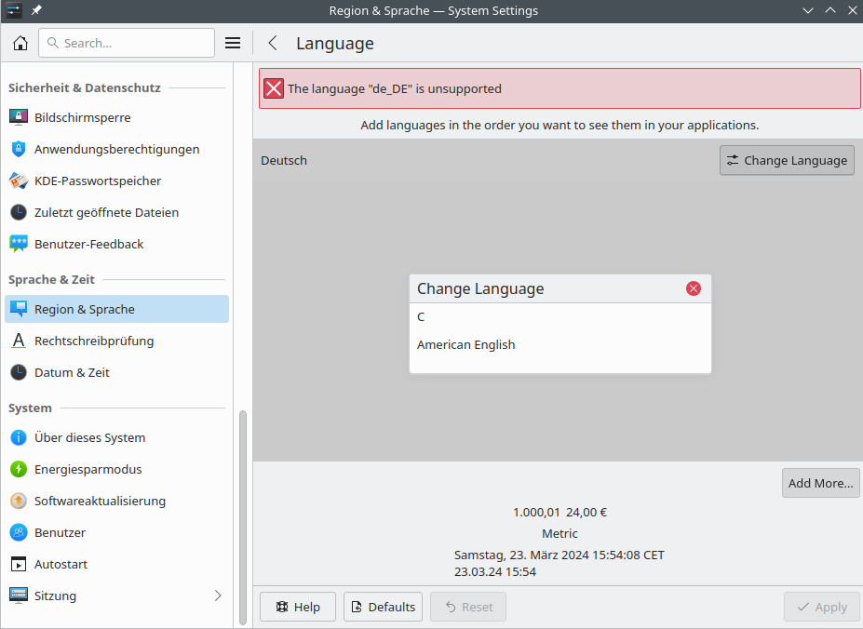The height and width of the screenshot is (629, 863).
Task: Click the Reset button
Action: (x=468, y=607)
